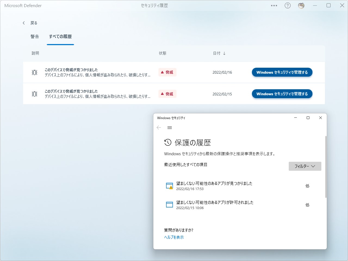Click the date 2022/02/16 in the list
The image size is (348, 261).
[222, 72]
